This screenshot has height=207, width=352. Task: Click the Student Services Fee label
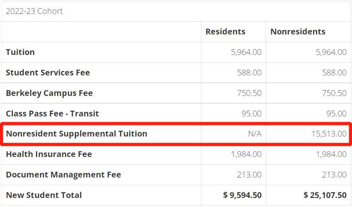[47, 73]
